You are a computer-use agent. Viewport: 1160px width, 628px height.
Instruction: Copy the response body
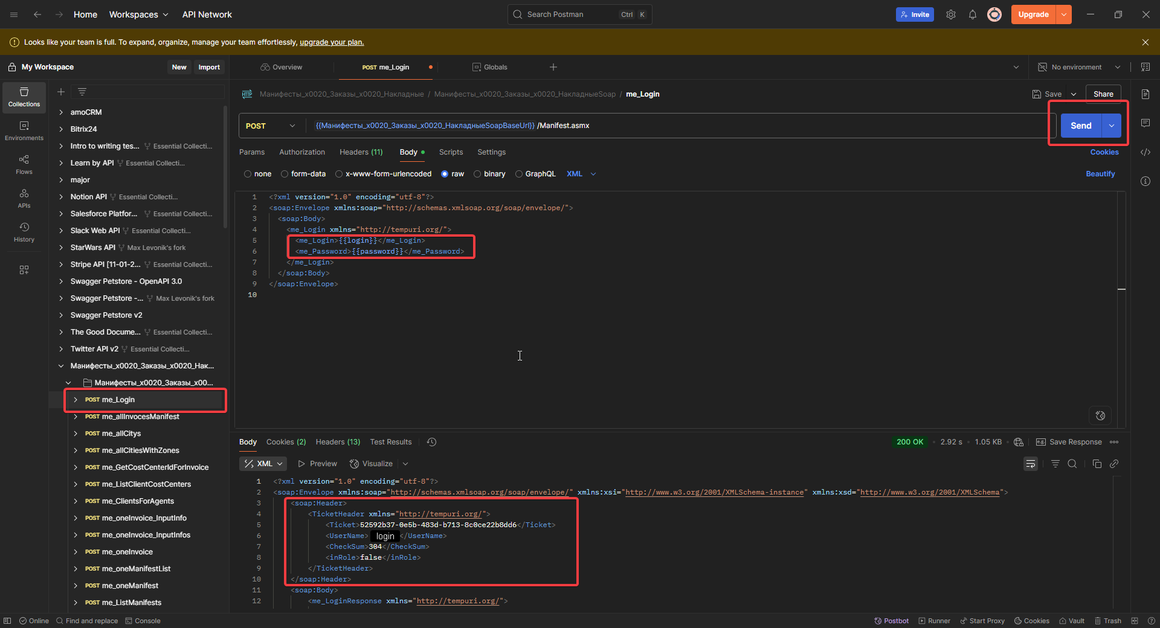(x=1097, y=464)
